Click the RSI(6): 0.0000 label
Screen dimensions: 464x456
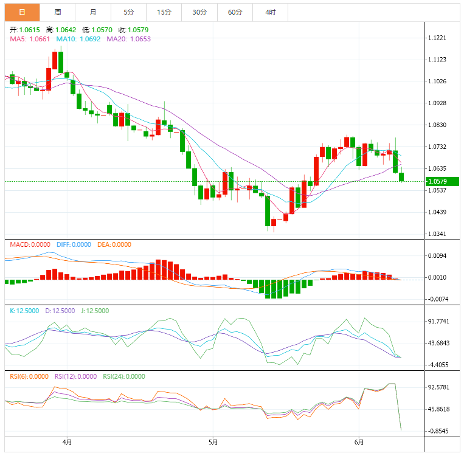click(x=29, y=377)
